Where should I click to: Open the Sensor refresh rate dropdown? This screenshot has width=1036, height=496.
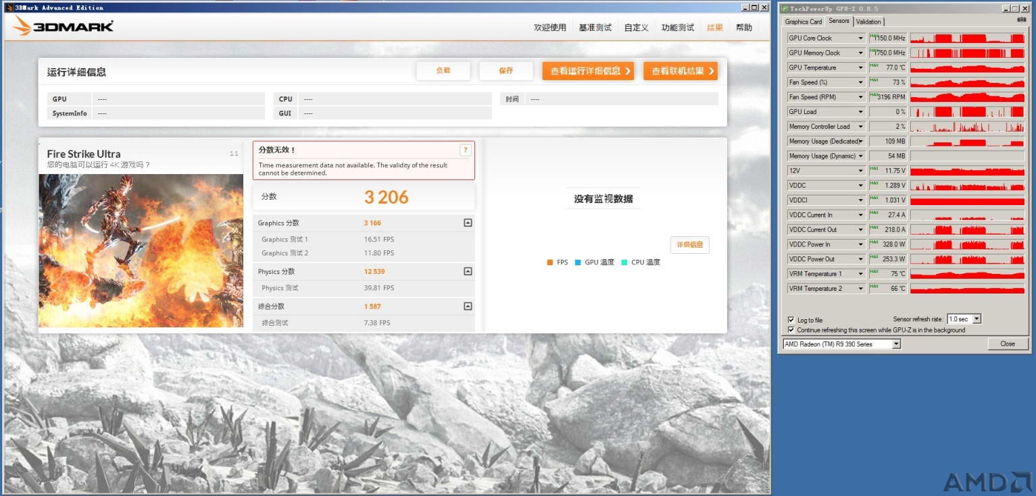977,319
